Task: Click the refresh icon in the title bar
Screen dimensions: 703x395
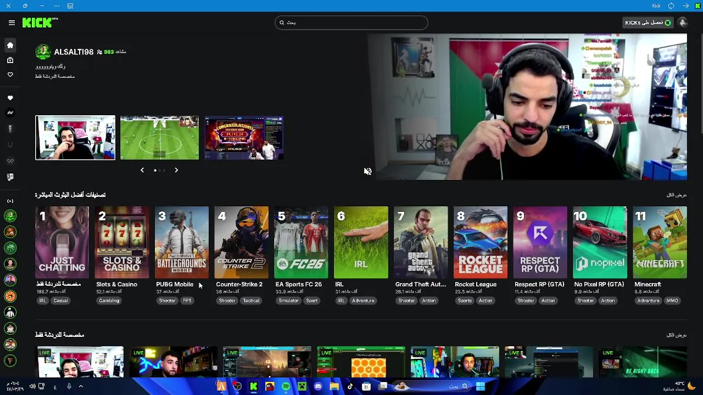Action: click(x=671, y=5)
